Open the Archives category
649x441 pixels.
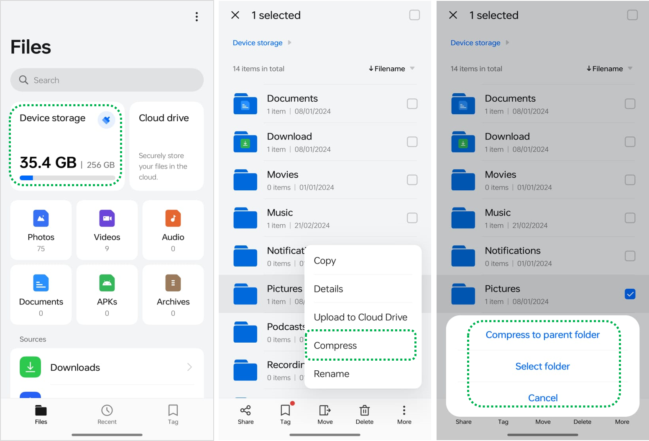[x=173, y=294]
